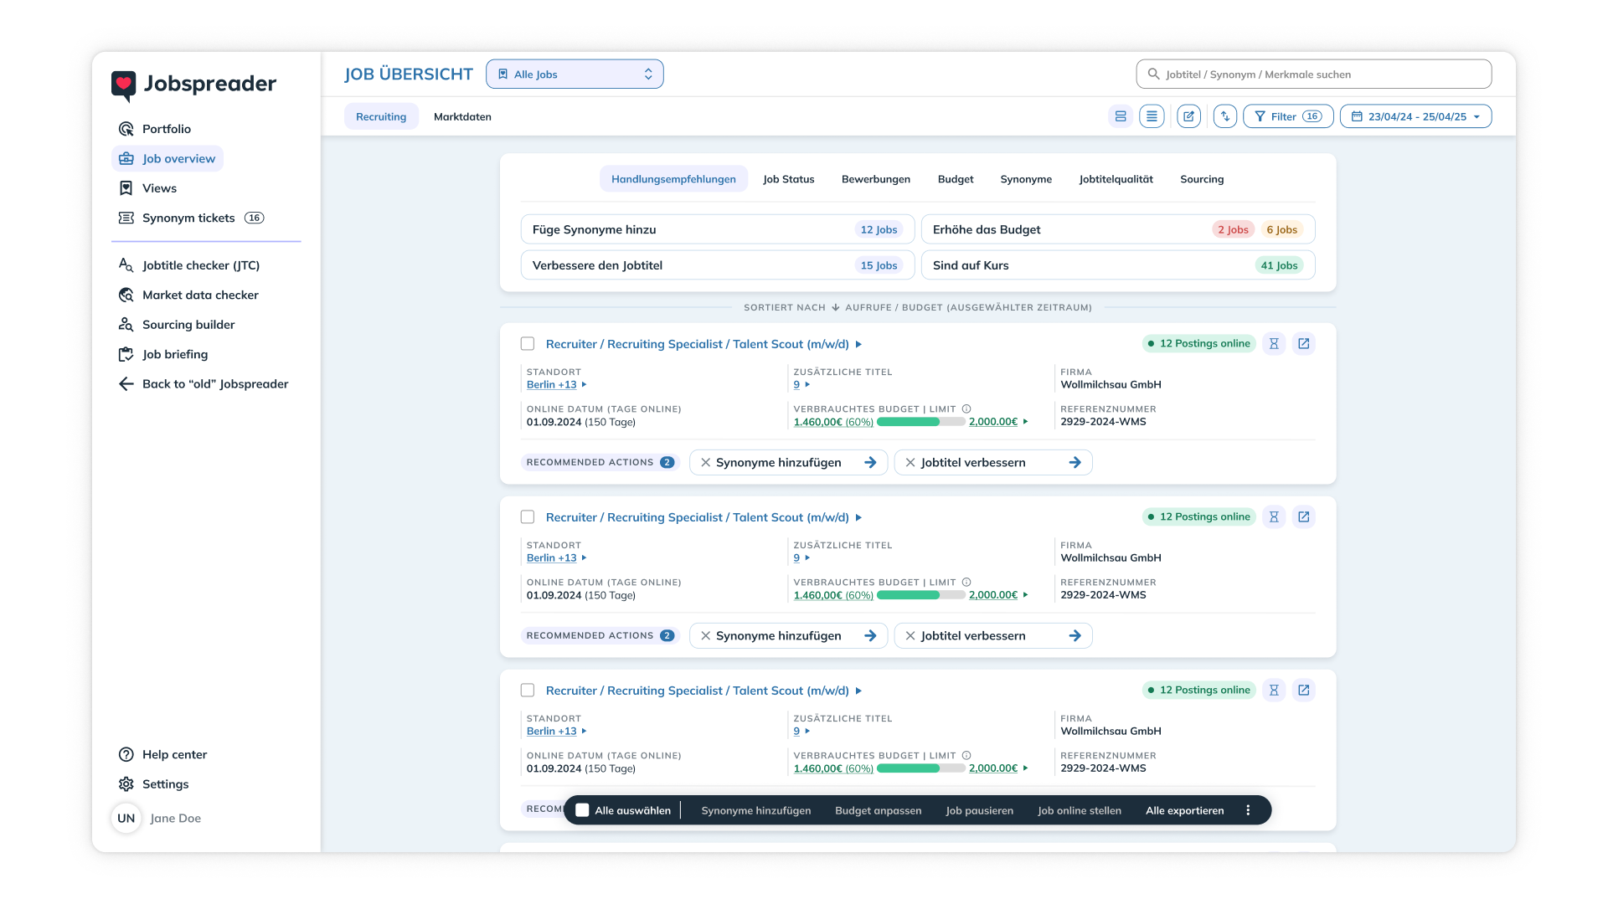Tick the checkbox on third job card
This screenshot has width=1608, height=904.
click(528, 691)
